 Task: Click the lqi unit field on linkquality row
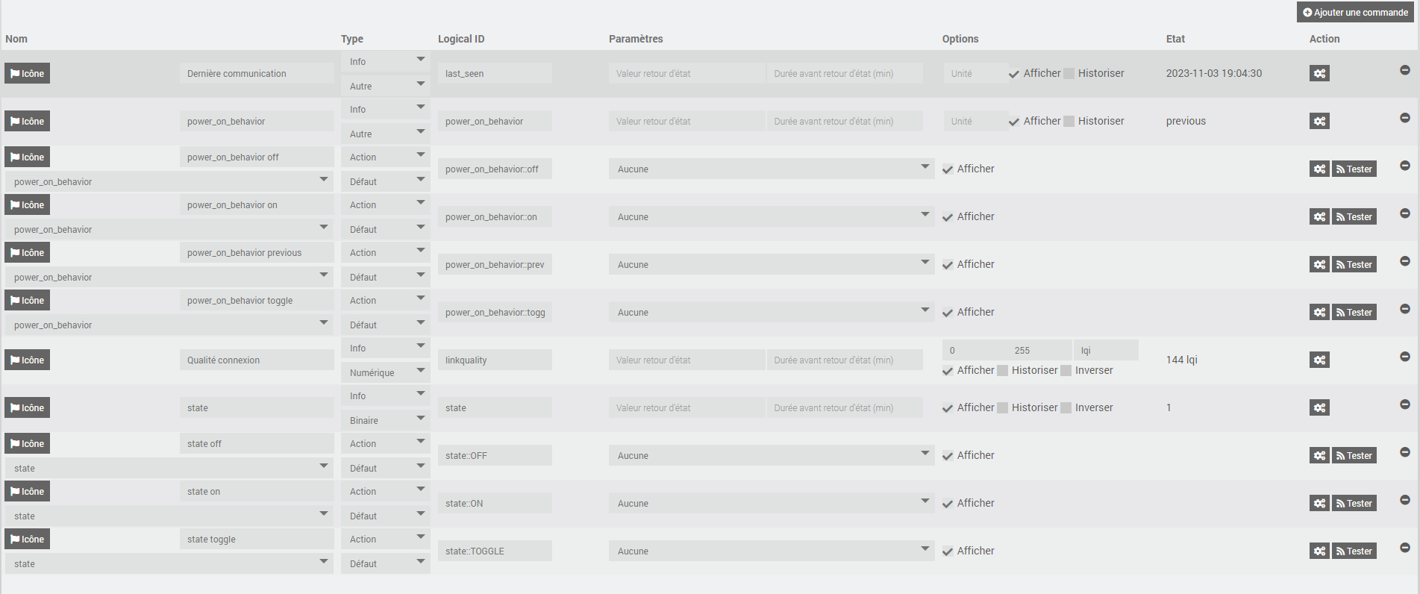pyautogui.click(x=1106, y=350)
